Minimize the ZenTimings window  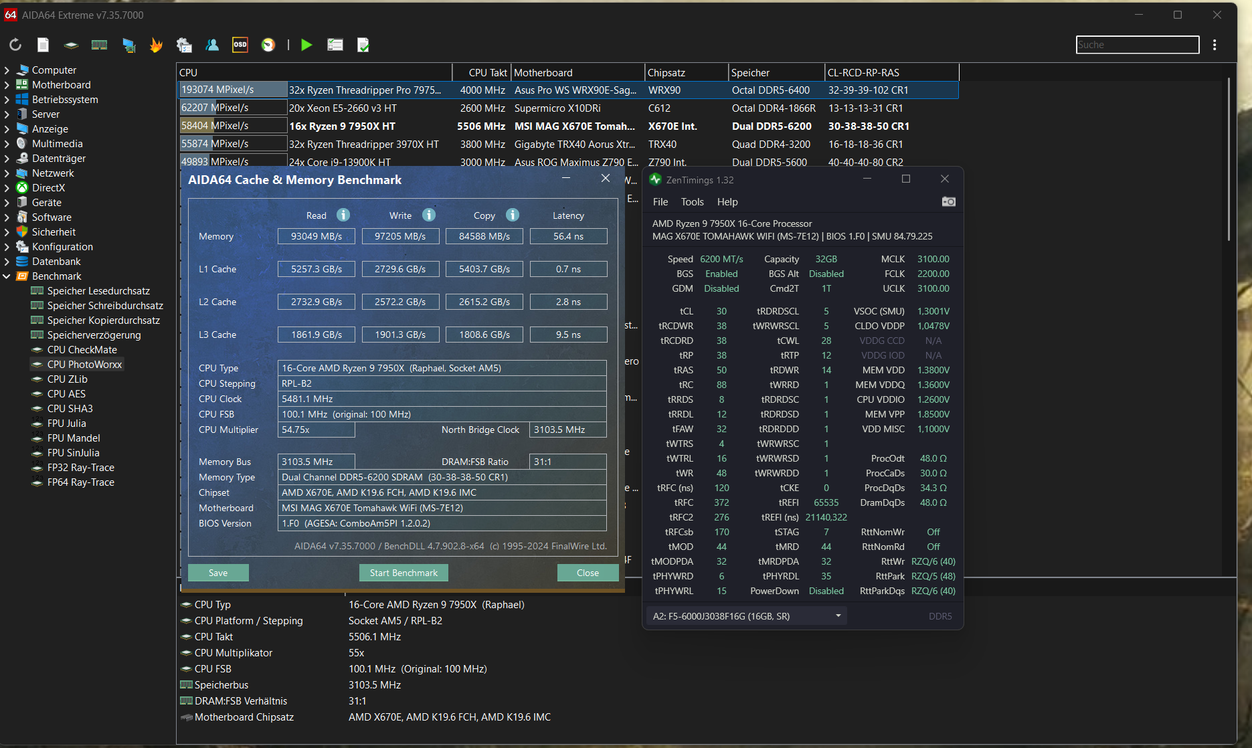click(x=867, y=179)
